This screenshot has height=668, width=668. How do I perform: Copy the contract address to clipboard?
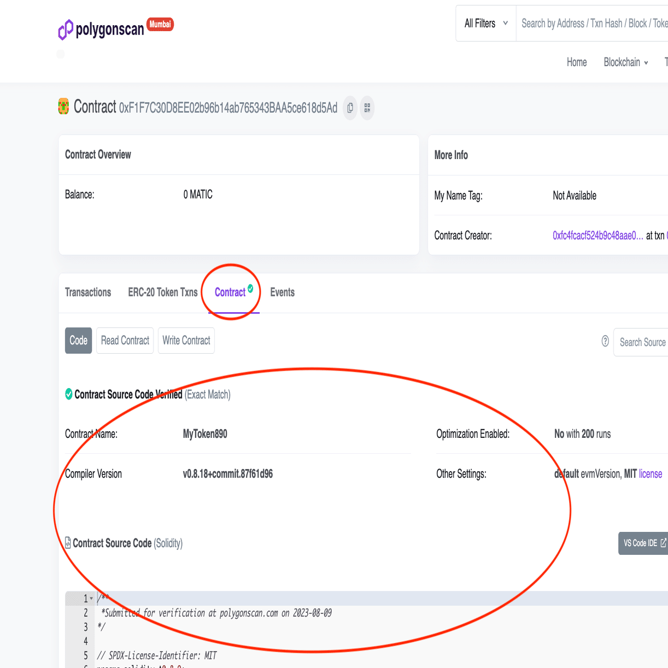coord(350,108)
